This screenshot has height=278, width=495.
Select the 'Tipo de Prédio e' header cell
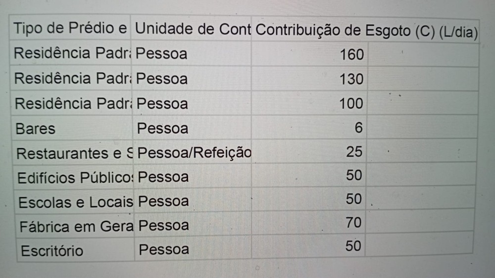pos(70,29)
